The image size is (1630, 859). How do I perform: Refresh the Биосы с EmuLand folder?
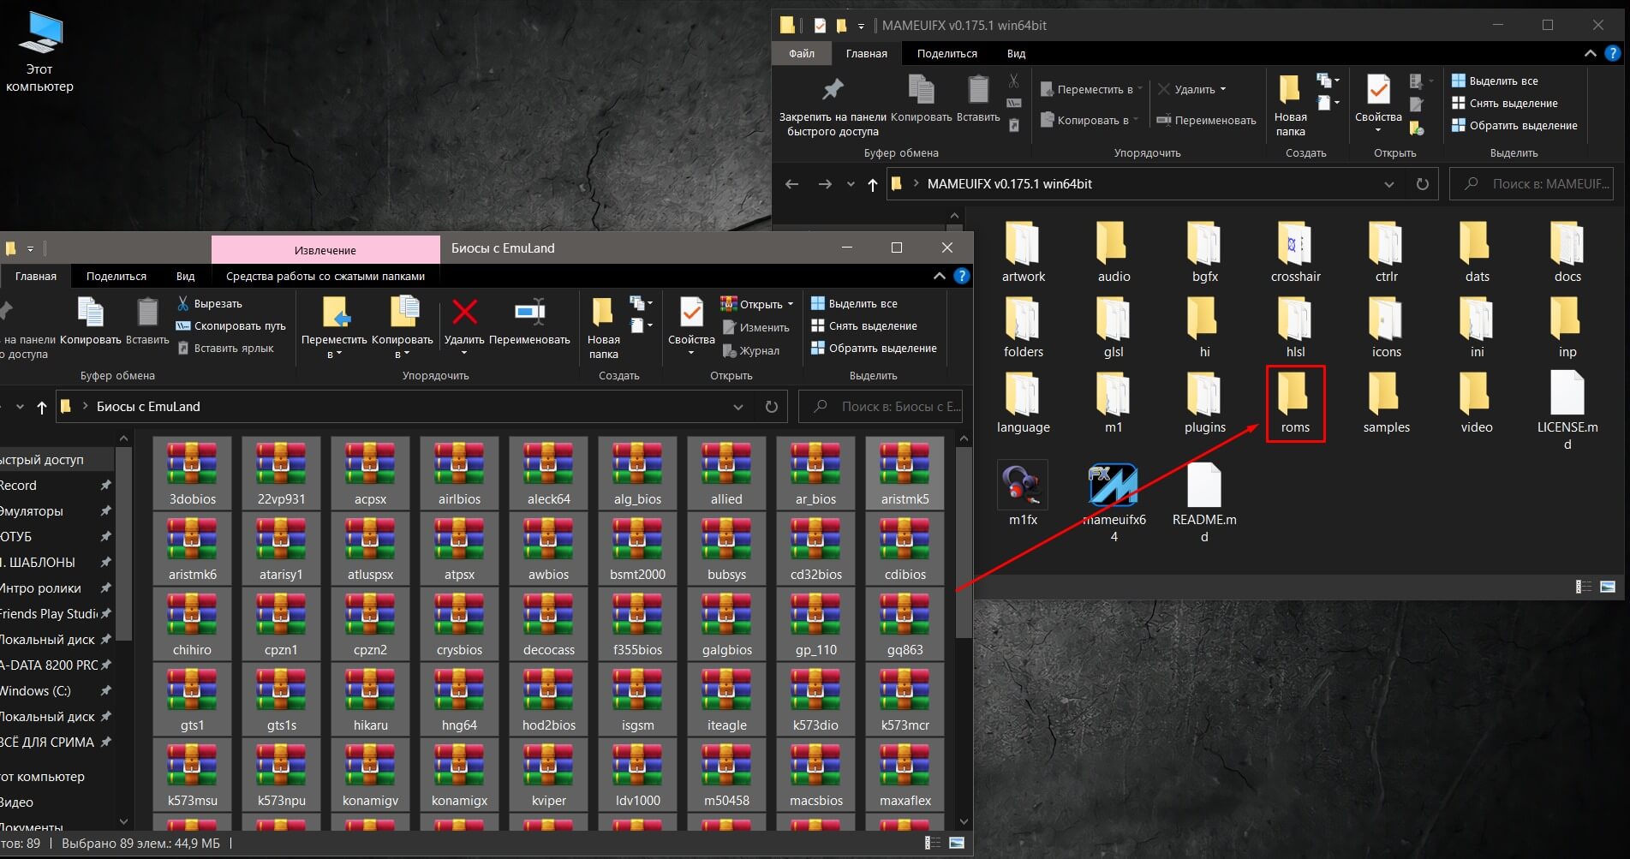click(x=771, y=407)
